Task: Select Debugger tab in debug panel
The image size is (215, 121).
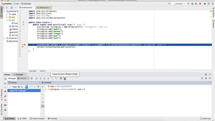Action: (x=12, y=78)
